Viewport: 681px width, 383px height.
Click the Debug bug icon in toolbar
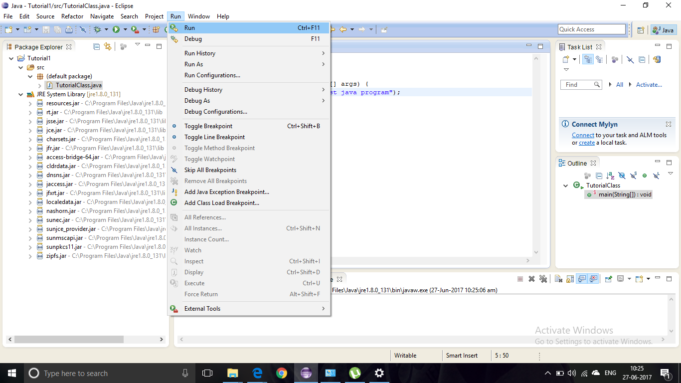click(97, 29)
